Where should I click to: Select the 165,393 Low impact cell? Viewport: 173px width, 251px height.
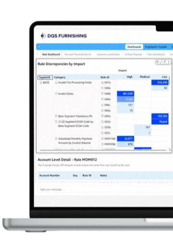click(160, 116)
